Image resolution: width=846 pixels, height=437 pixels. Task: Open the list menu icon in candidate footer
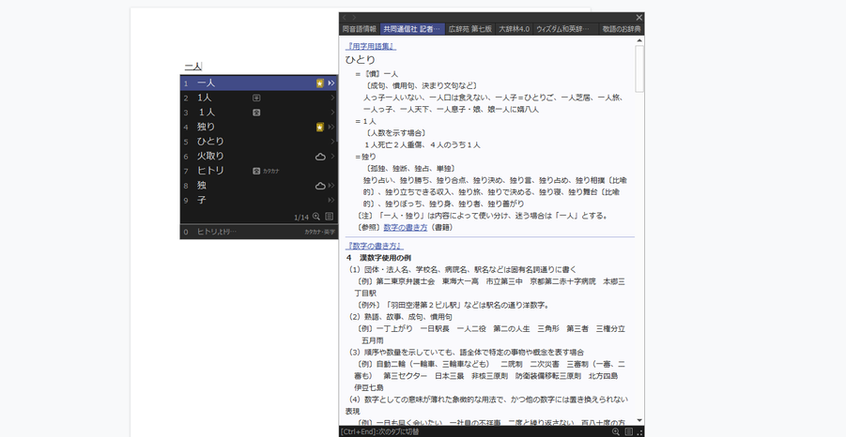[330, 217]
